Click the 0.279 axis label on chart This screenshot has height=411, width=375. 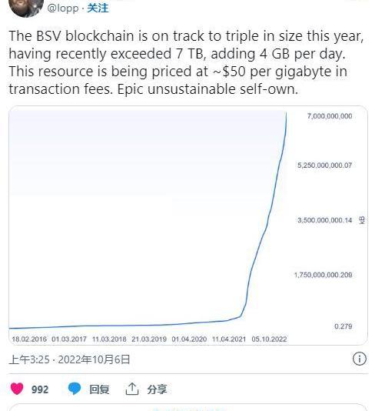(343, 326)
